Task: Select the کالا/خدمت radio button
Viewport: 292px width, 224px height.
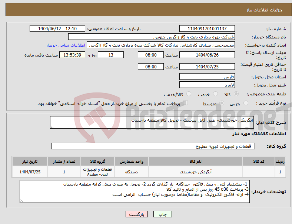Action: coord(189,94)
